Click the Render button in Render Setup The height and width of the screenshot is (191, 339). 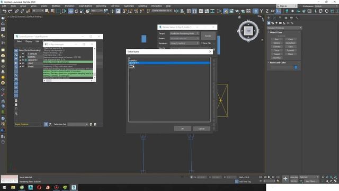208,36
